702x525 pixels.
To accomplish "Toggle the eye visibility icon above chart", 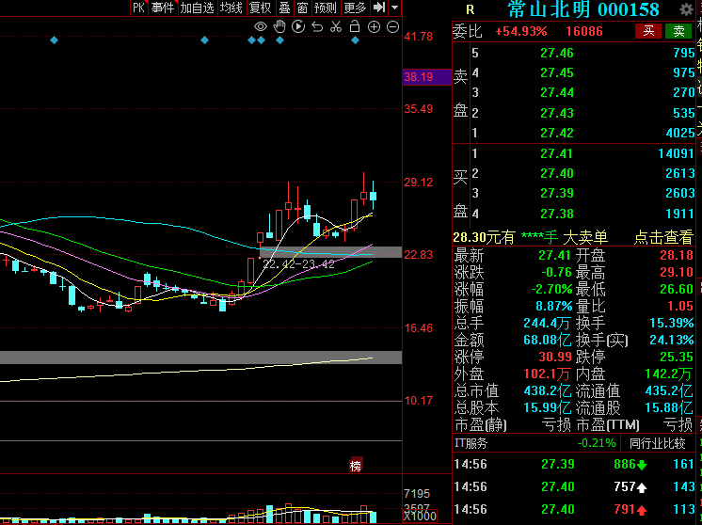I will click(x=261, y=27).
